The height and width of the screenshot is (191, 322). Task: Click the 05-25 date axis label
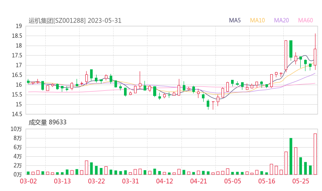pos(301,181)
